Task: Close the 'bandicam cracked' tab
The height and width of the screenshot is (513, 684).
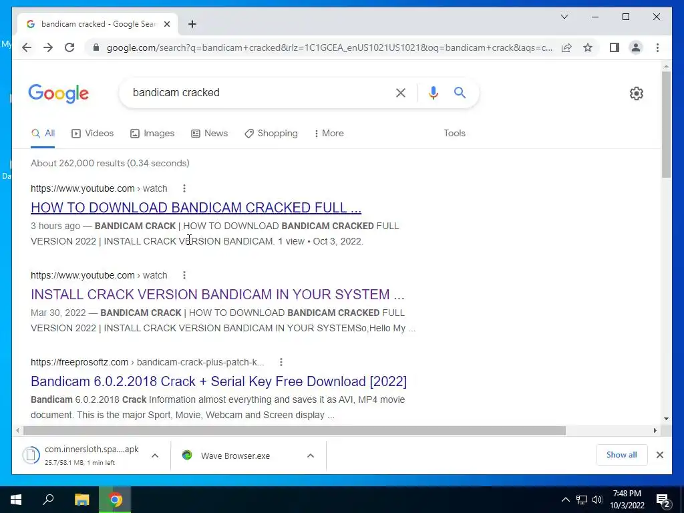Action: 166,24
